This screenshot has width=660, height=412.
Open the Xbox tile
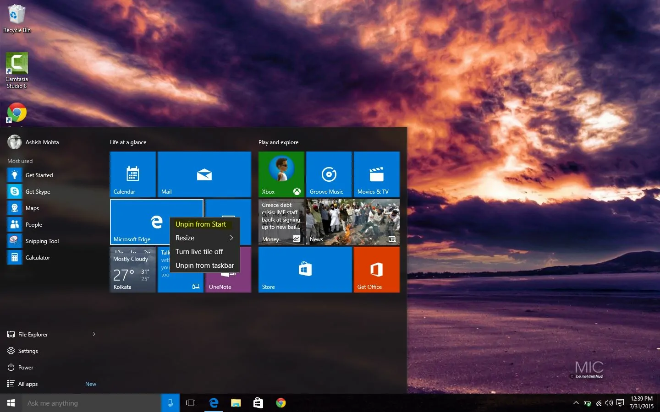tap(281, 174)
